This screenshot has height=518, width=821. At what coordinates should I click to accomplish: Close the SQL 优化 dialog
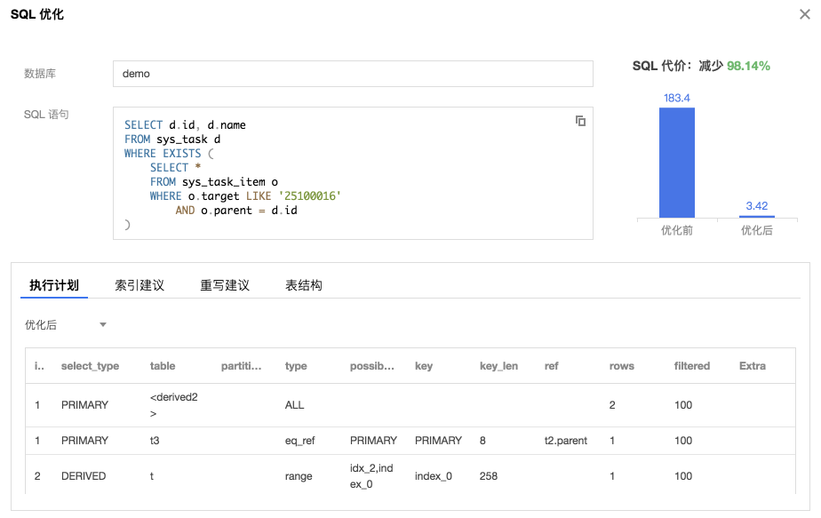click(x=805, y=14)
